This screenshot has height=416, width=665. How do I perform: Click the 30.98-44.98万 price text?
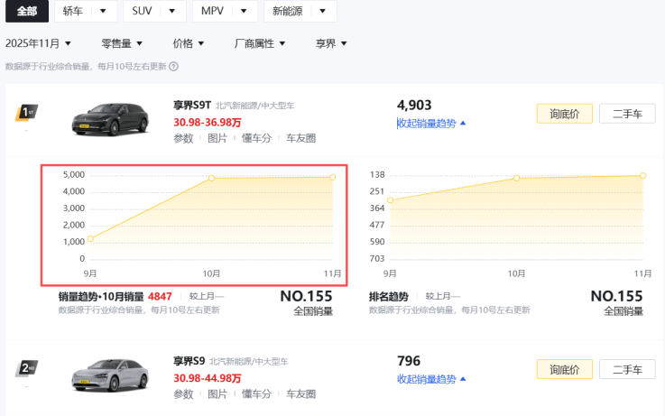[x=208, y=378]
